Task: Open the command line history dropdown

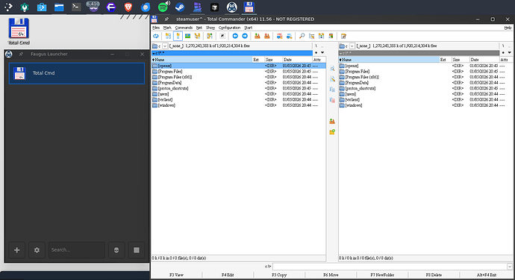Action: coord(510,267)
